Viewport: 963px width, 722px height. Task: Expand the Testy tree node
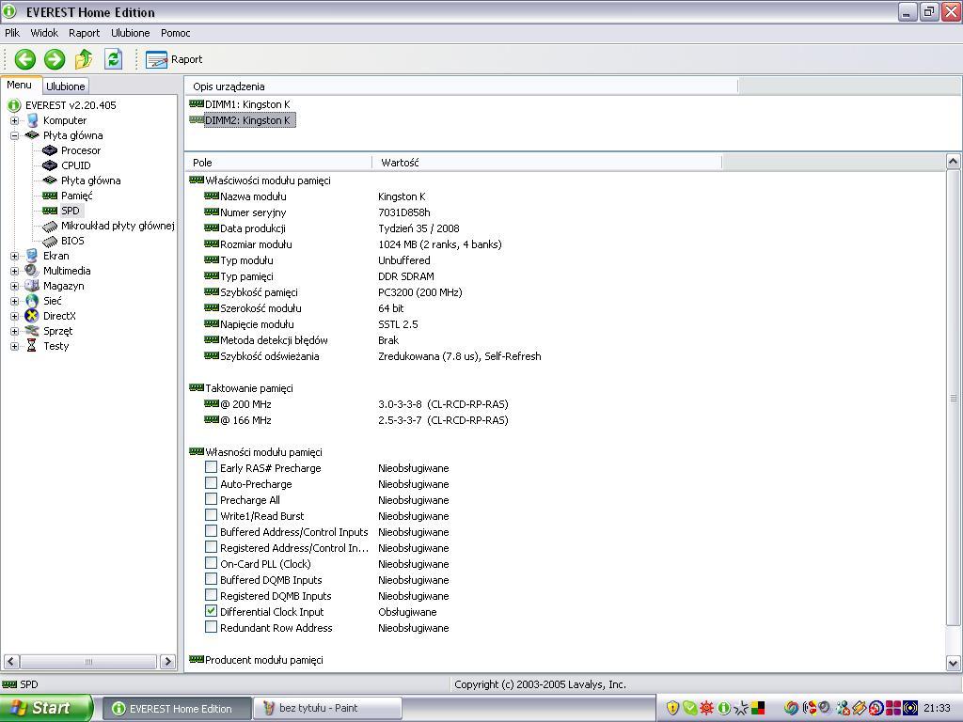[14, 346]
